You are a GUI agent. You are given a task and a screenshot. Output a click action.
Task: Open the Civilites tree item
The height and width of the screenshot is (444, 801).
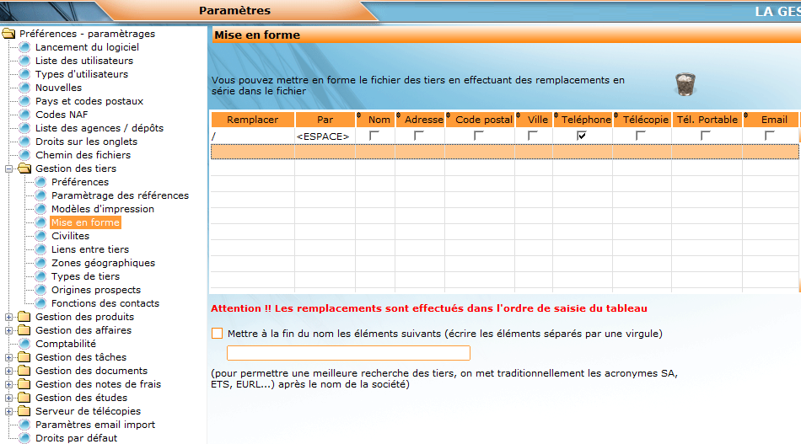(71, 236)
